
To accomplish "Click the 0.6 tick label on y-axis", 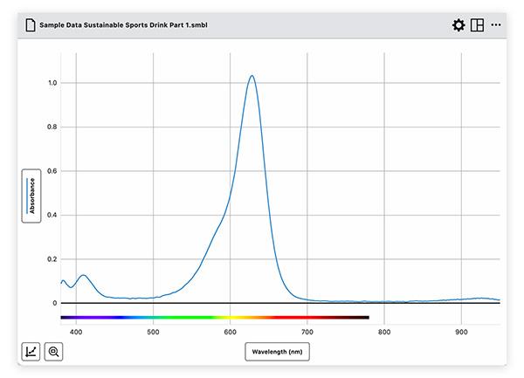I will (x=52, y=171).
